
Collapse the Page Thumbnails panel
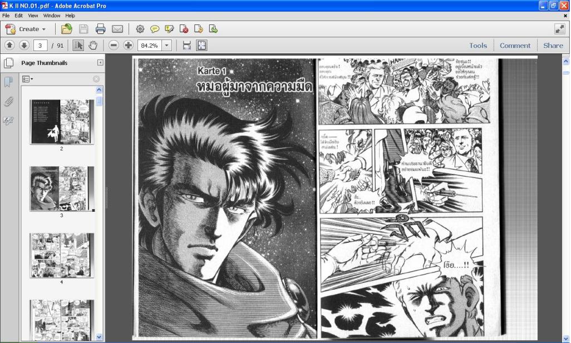(x=100, y=63)
